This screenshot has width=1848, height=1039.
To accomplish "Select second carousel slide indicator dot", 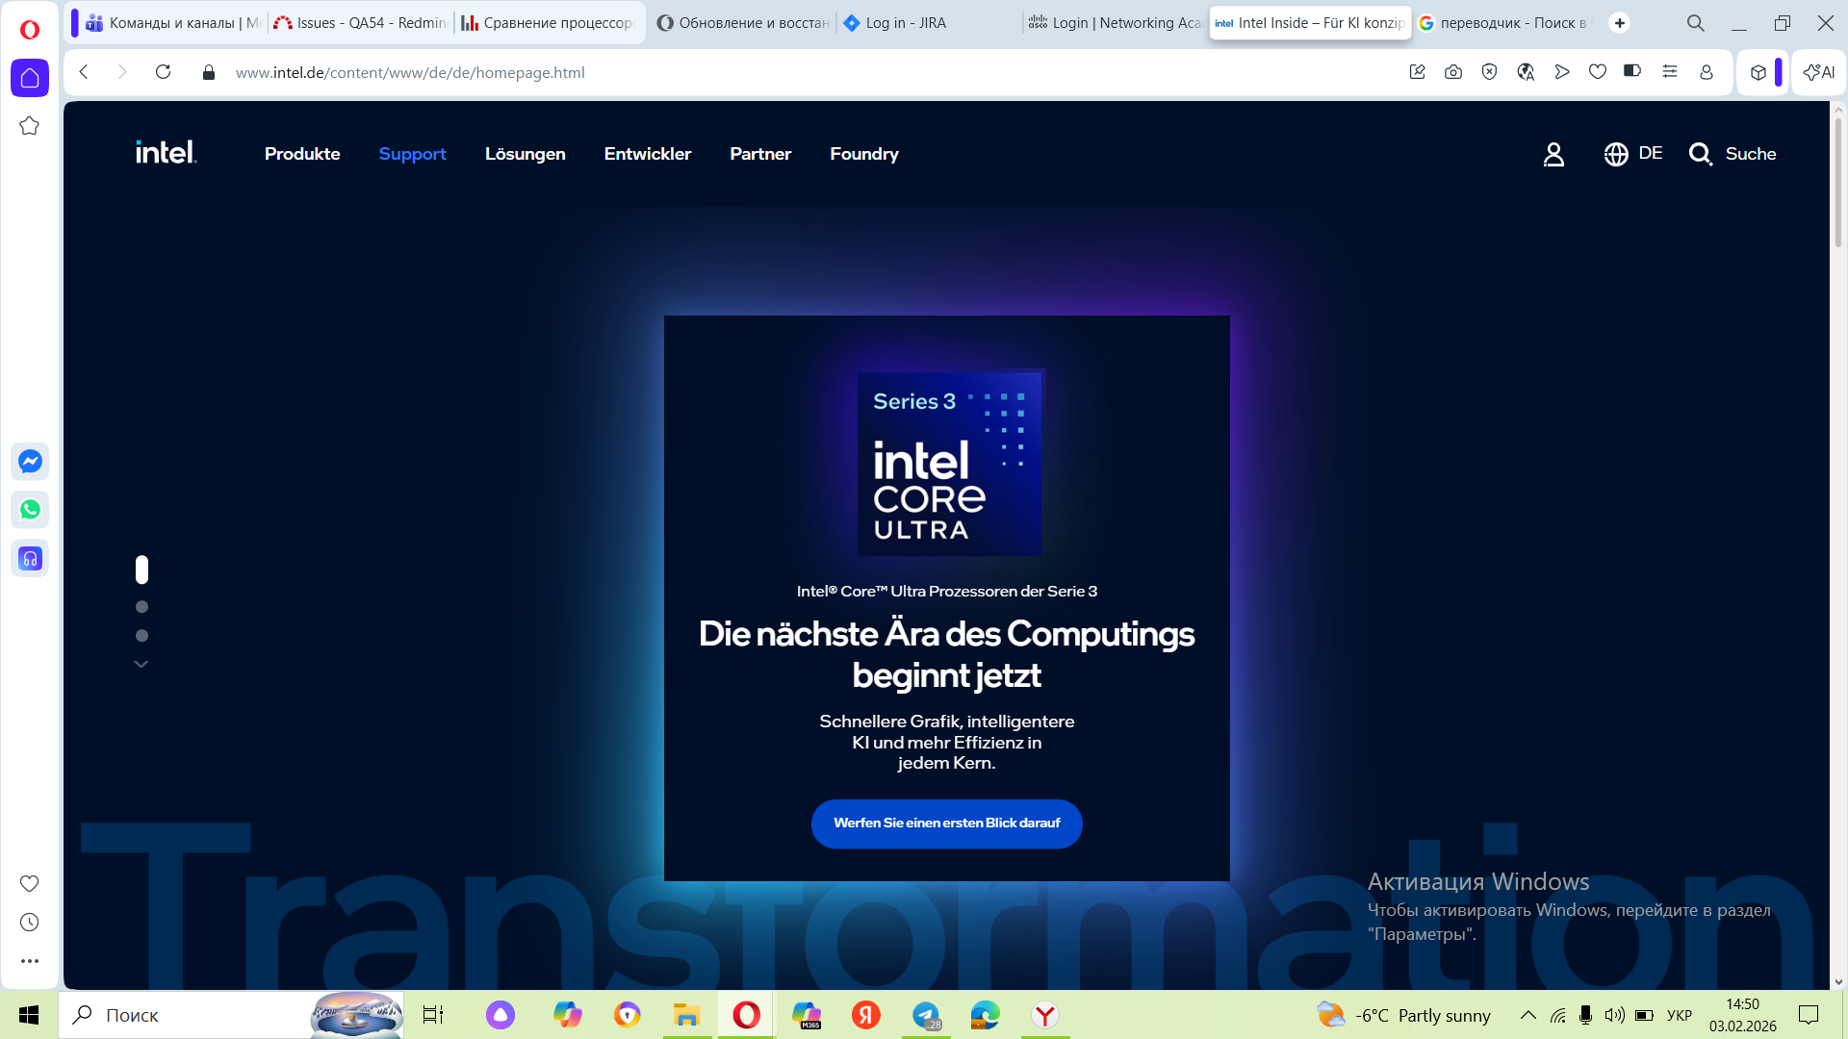I will pos(141,607).
